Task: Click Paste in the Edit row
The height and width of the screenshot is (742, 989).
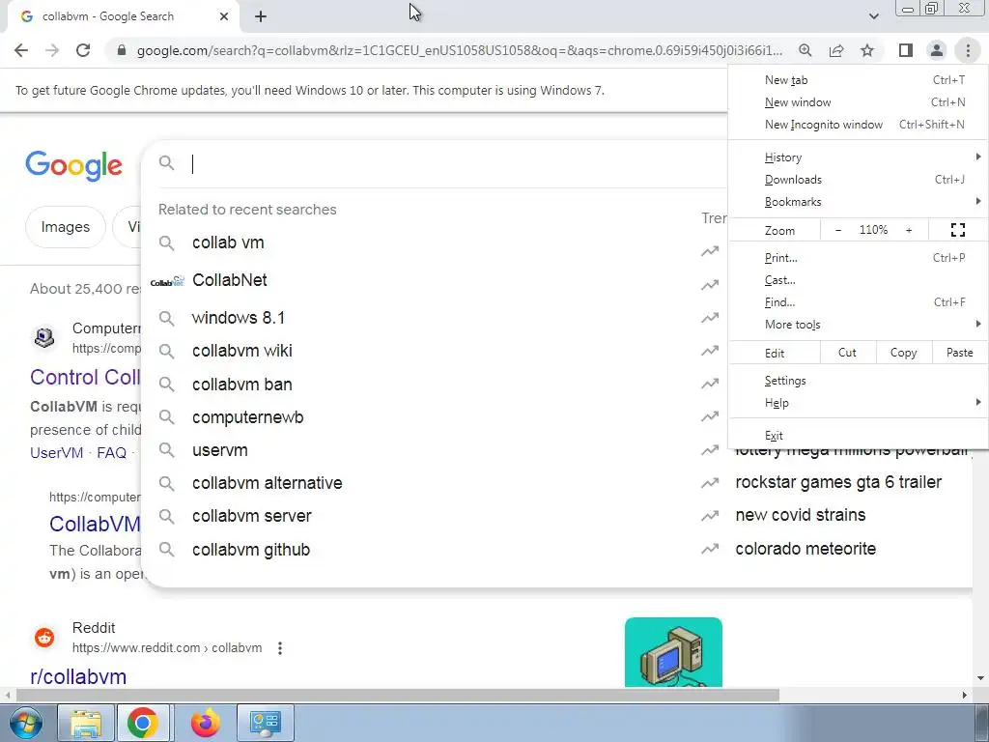Action: 960,353
